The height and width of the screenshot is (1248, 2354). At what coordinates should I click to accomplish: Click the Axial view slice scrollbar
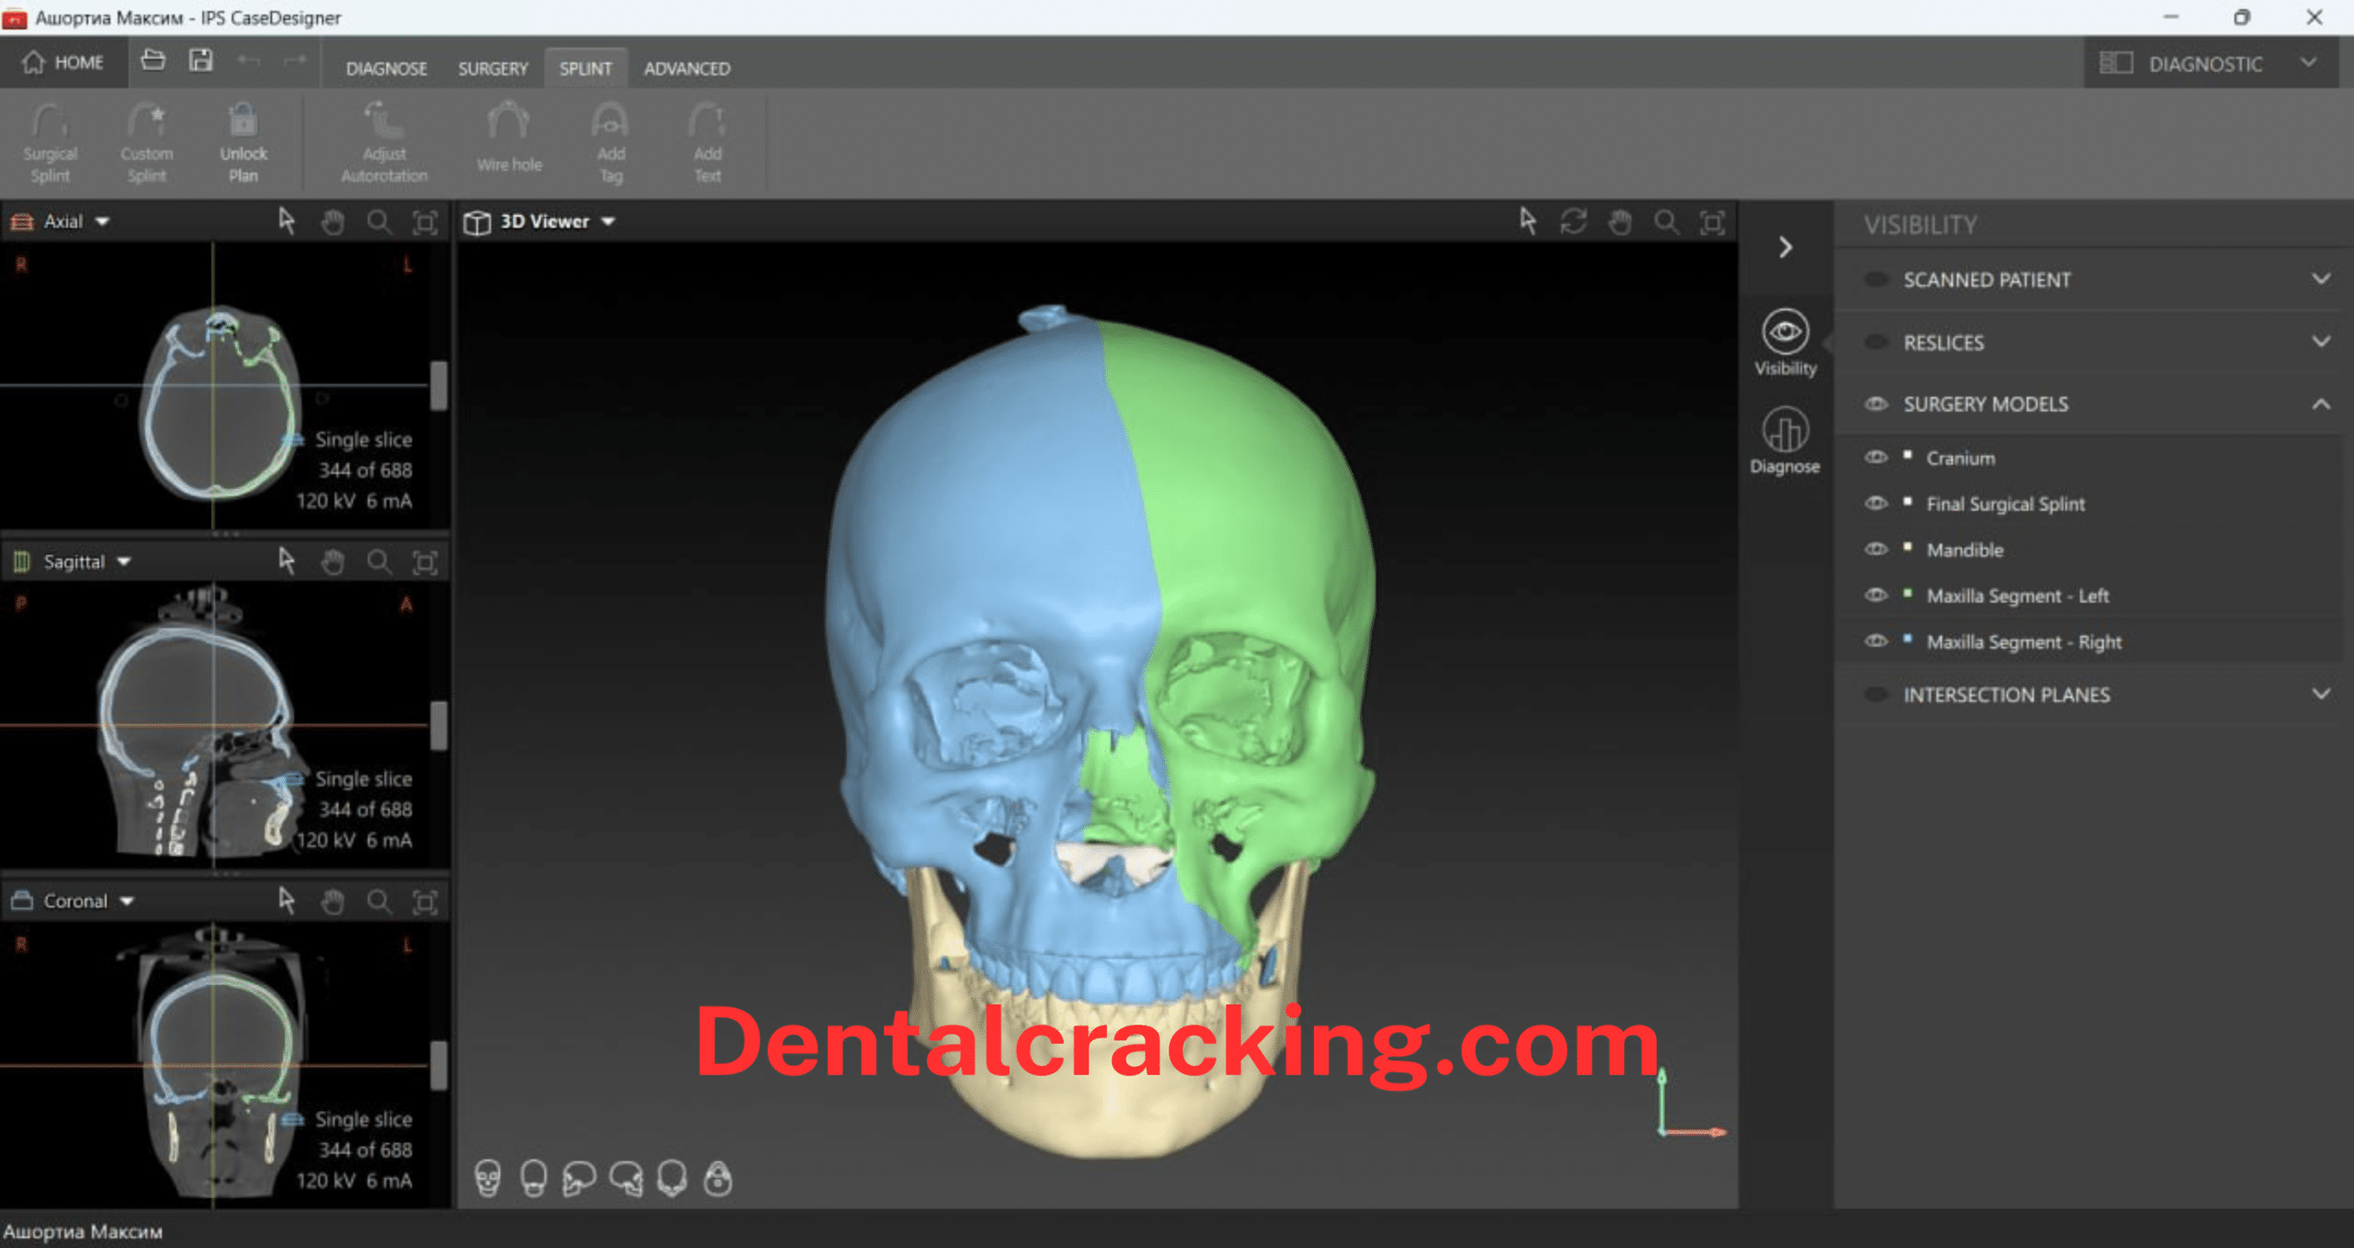click(439, 384)
